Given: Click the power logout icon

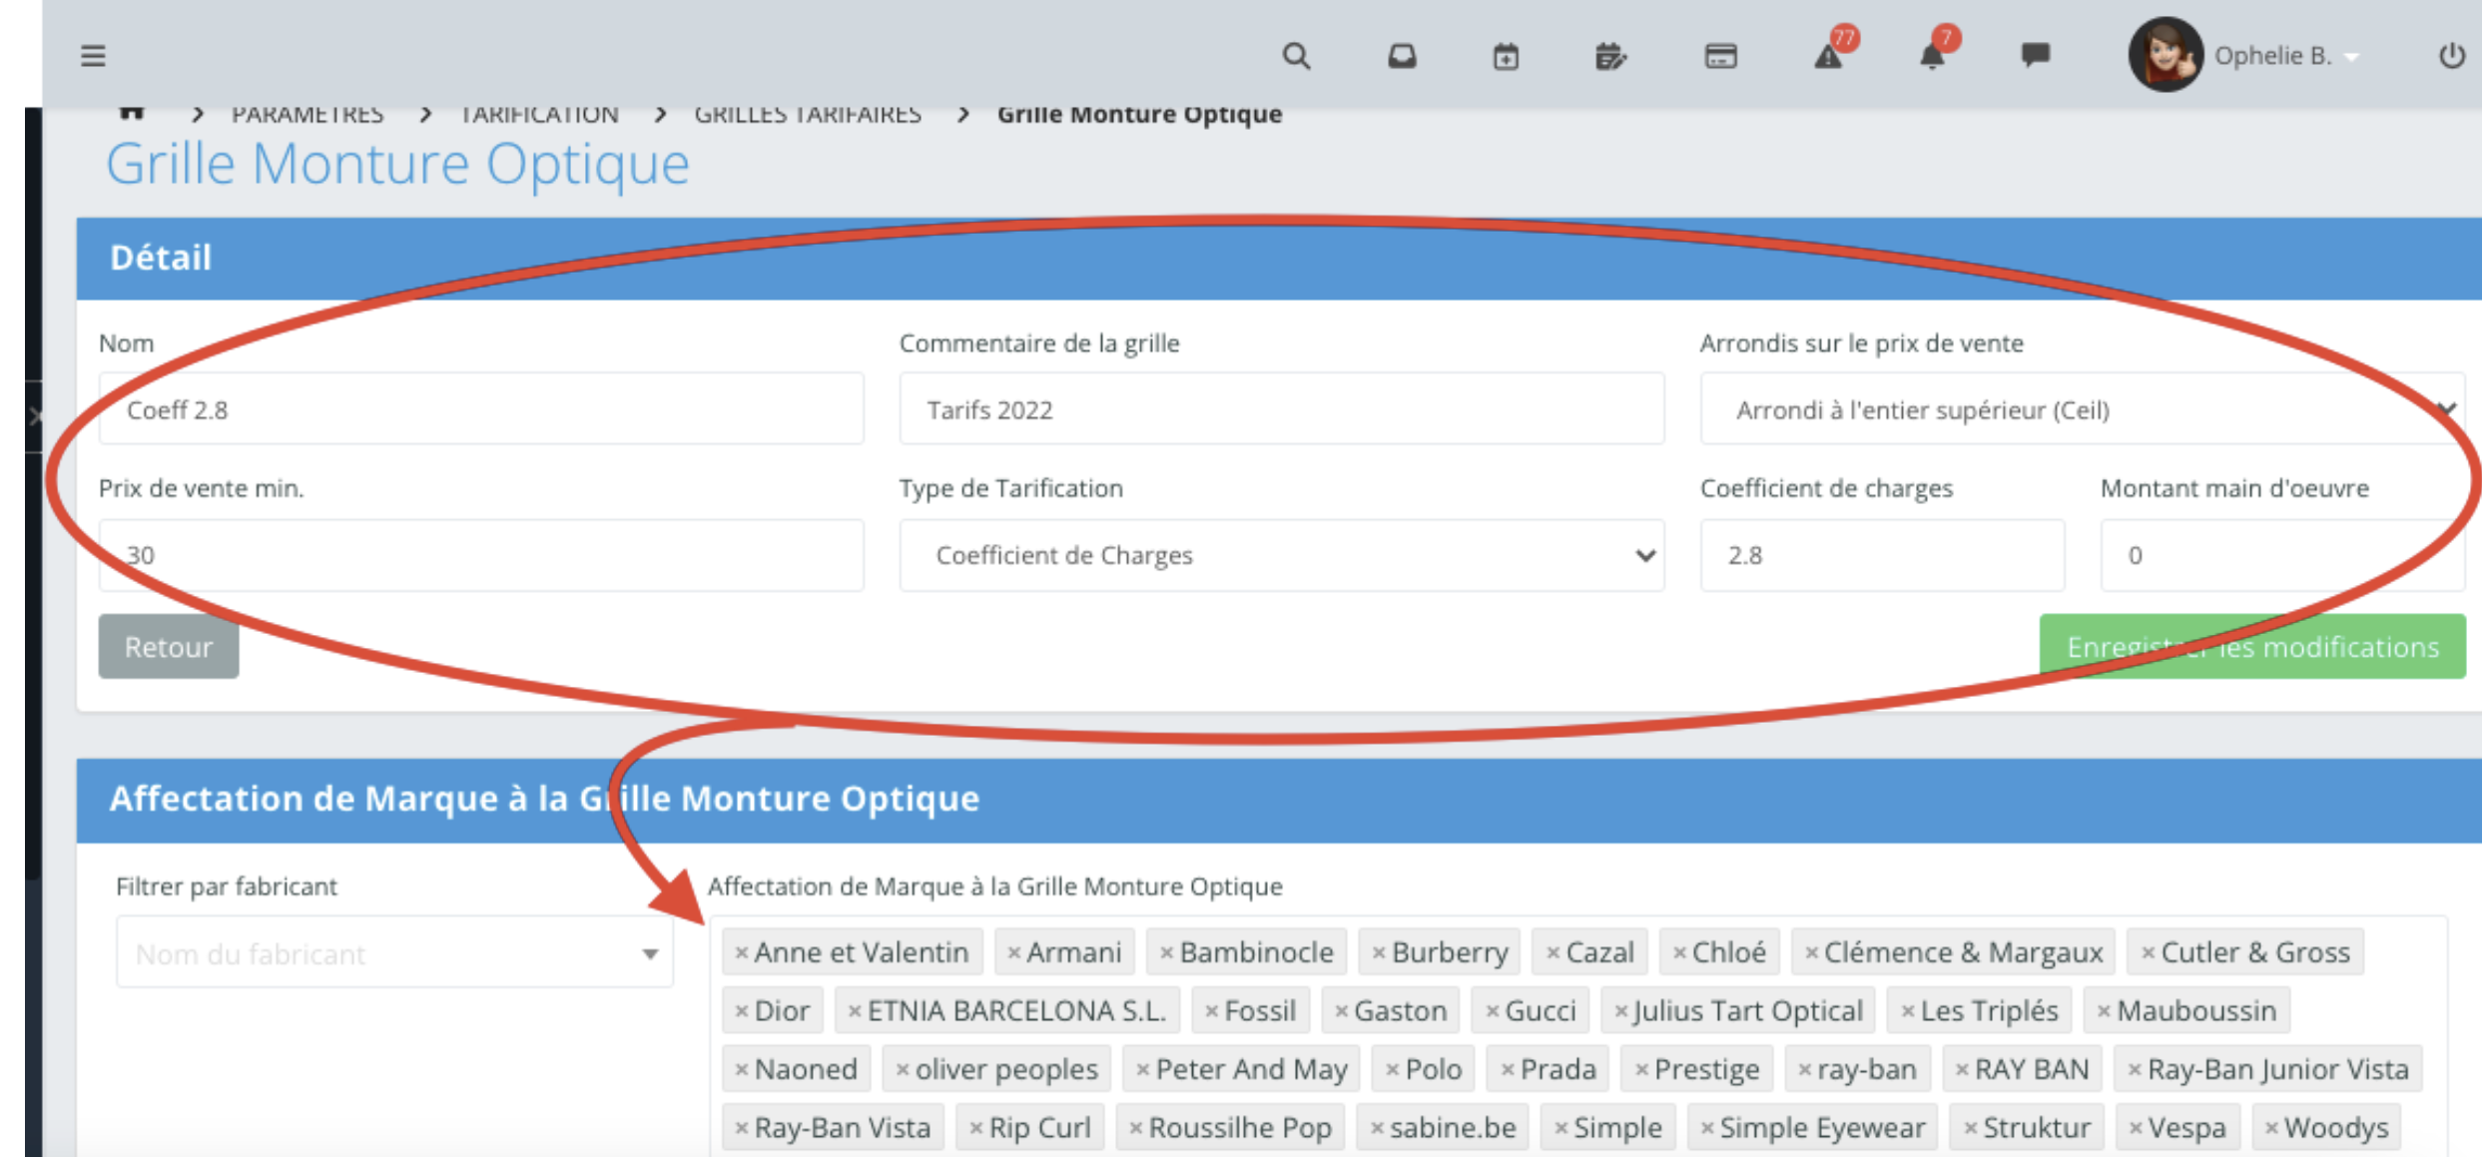Looking at the screenshot, I should tap(2451, 56).
